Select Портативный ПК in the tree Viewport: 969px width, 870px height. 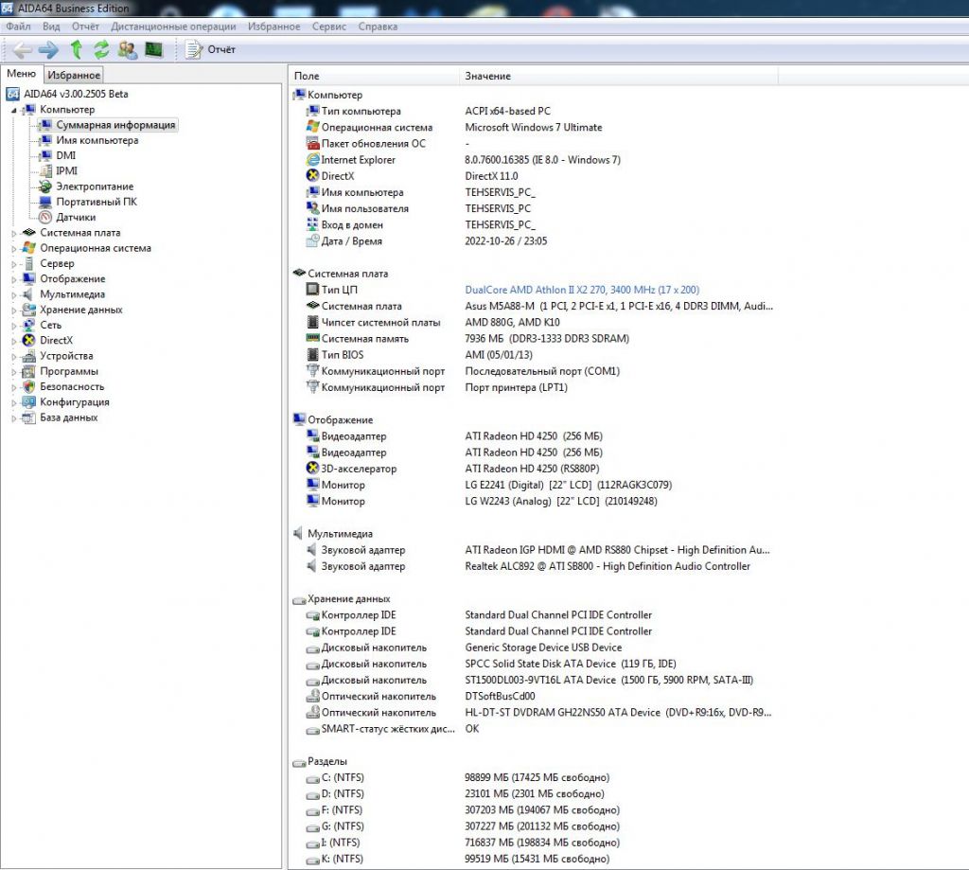[97, 202]
